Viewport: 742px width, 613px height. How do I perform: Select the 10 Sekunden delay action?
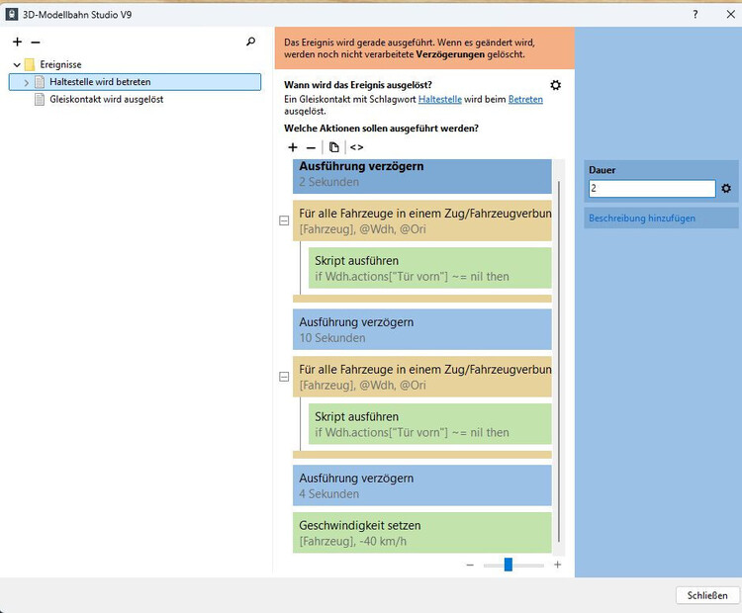tap(422, 329)
